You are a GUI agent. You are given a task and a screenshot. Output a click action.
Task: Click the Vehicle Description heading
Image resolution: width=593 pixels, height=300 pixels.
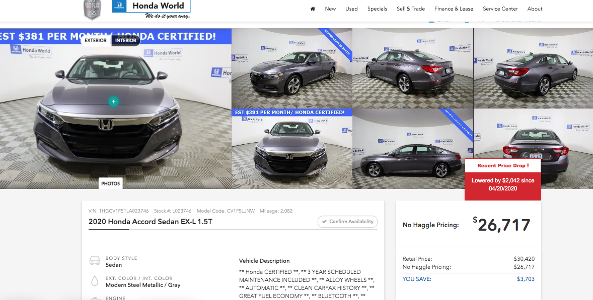pyautogui.click(x=264, y=261)
